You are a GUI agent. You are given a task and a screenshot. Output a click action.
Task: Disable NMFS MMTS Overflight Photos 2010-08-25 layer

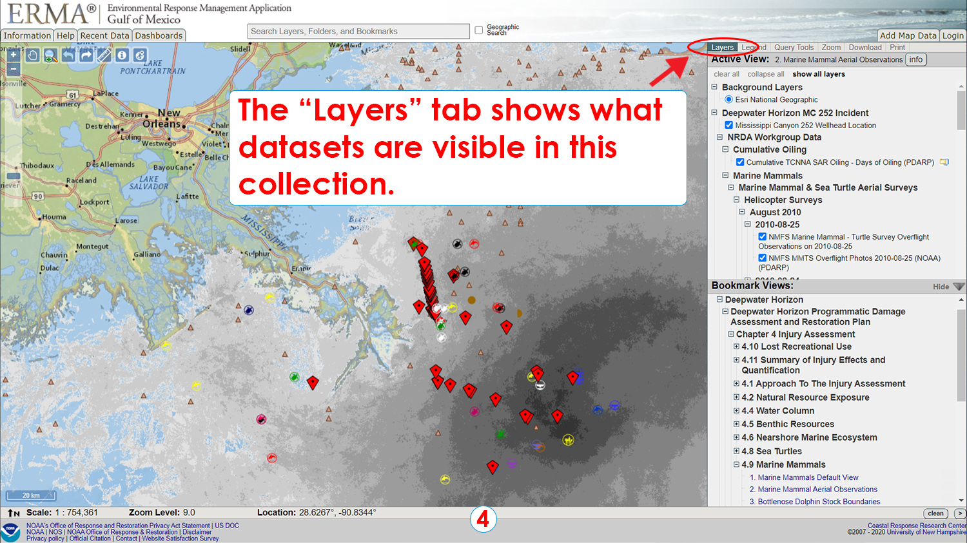coord(762,258)
